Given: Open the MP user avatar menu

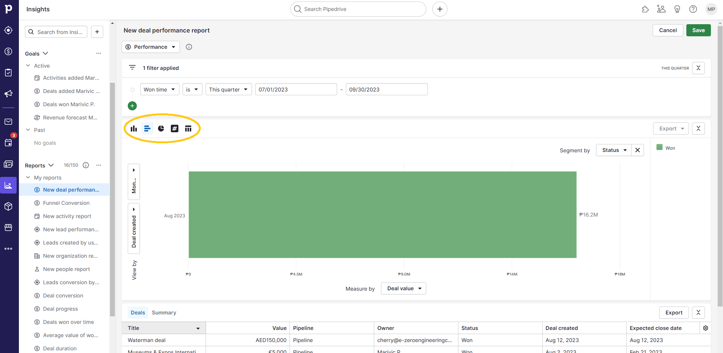Looking at the screenshot, I should (x=711, y=9).
